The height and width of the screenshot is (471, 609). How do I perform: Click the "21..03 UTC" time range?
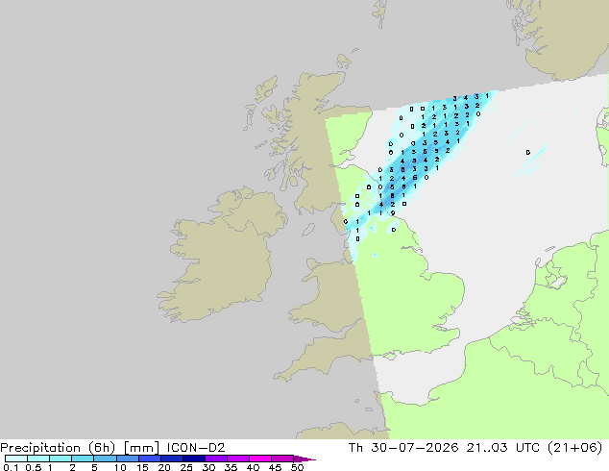[x=502, y=448]
